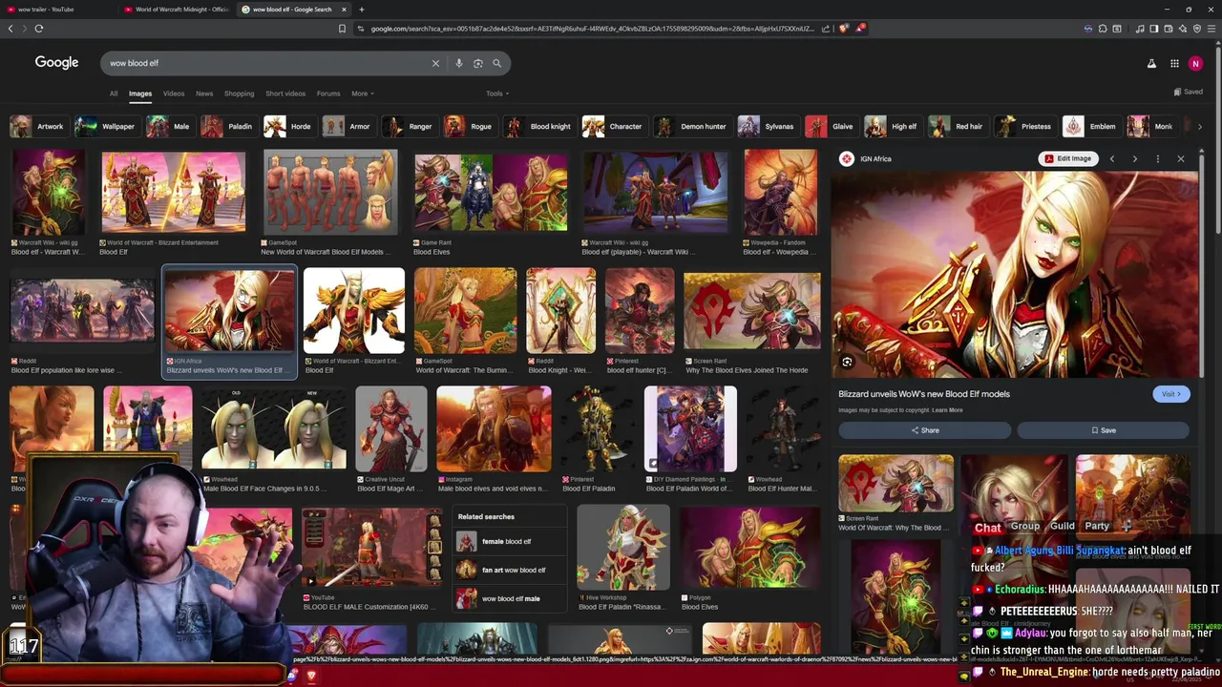Switch to the News results tab
Viewport: 1222px width, 687px height.
pos(204,94)
